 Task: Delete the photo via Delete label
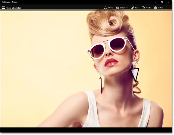click(x=161, y=8)
